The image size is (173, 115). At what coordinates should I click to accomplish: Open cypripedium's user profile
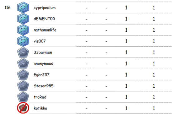pyautogui.click(x=45, y=8)
